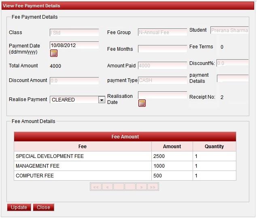Click the Update button

(x=19, y=207)
